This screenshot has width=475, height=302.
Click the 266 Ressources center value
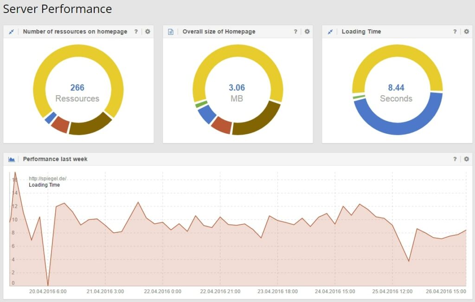pyautogui.click(x=77, y=93)
